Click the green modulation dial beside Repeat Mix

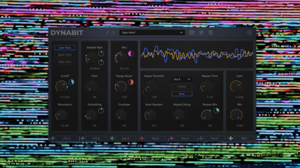pos(216,110)
